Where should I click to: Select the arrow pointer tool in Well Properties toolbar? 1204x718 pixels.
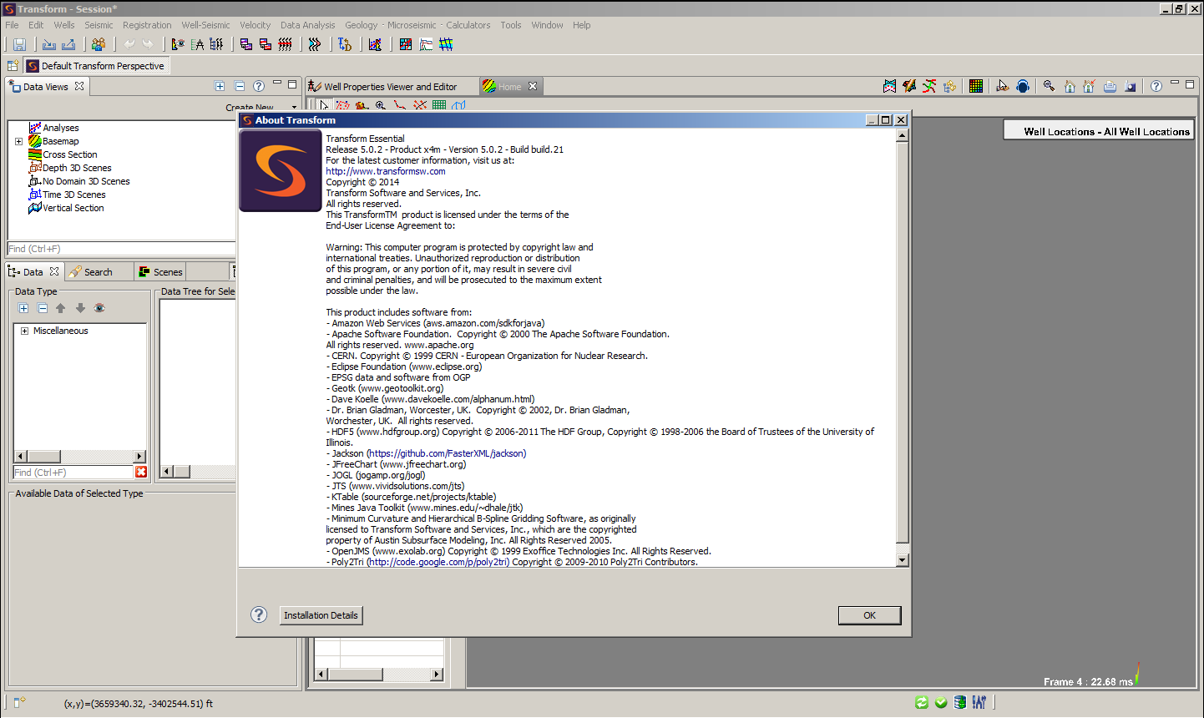click(325, 105)
